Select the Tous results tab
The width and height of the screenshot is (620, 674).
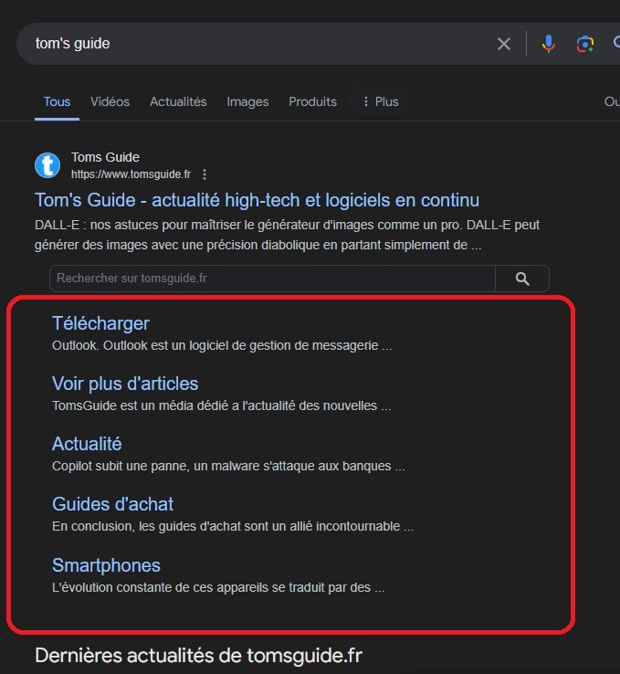[x=57, y=101]
